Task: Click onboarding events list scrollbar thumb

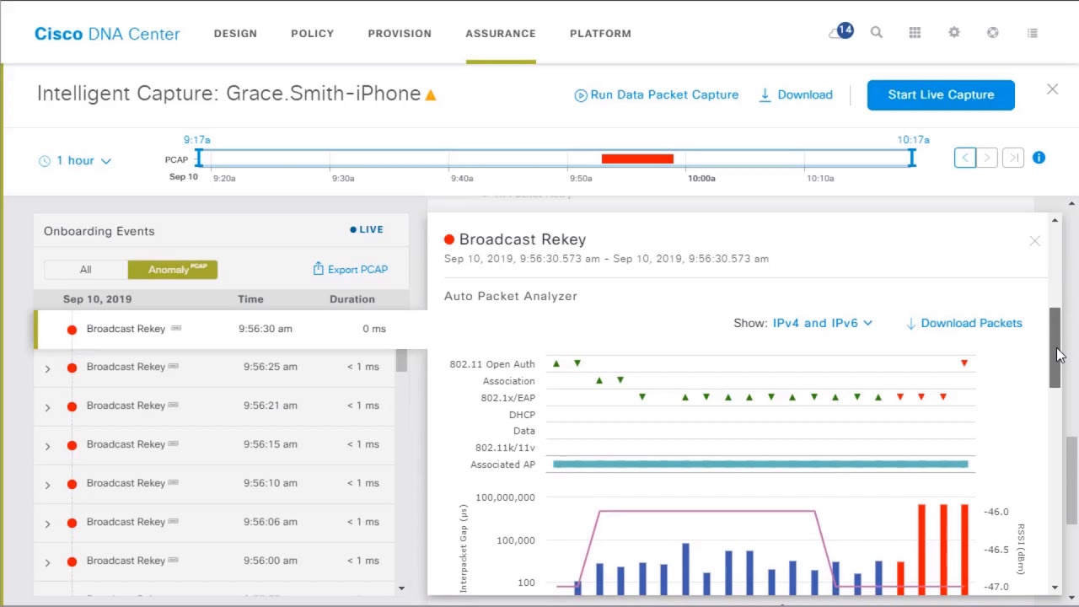Action: point(401,360)
